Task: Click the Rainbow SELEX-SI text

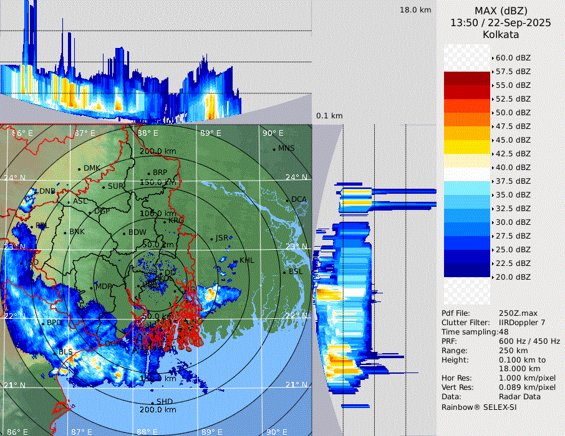Action: pos(478,407)
